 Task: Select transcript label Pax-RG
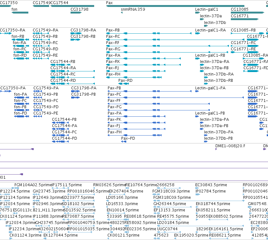pyautogui.click(x=113, y=49)
